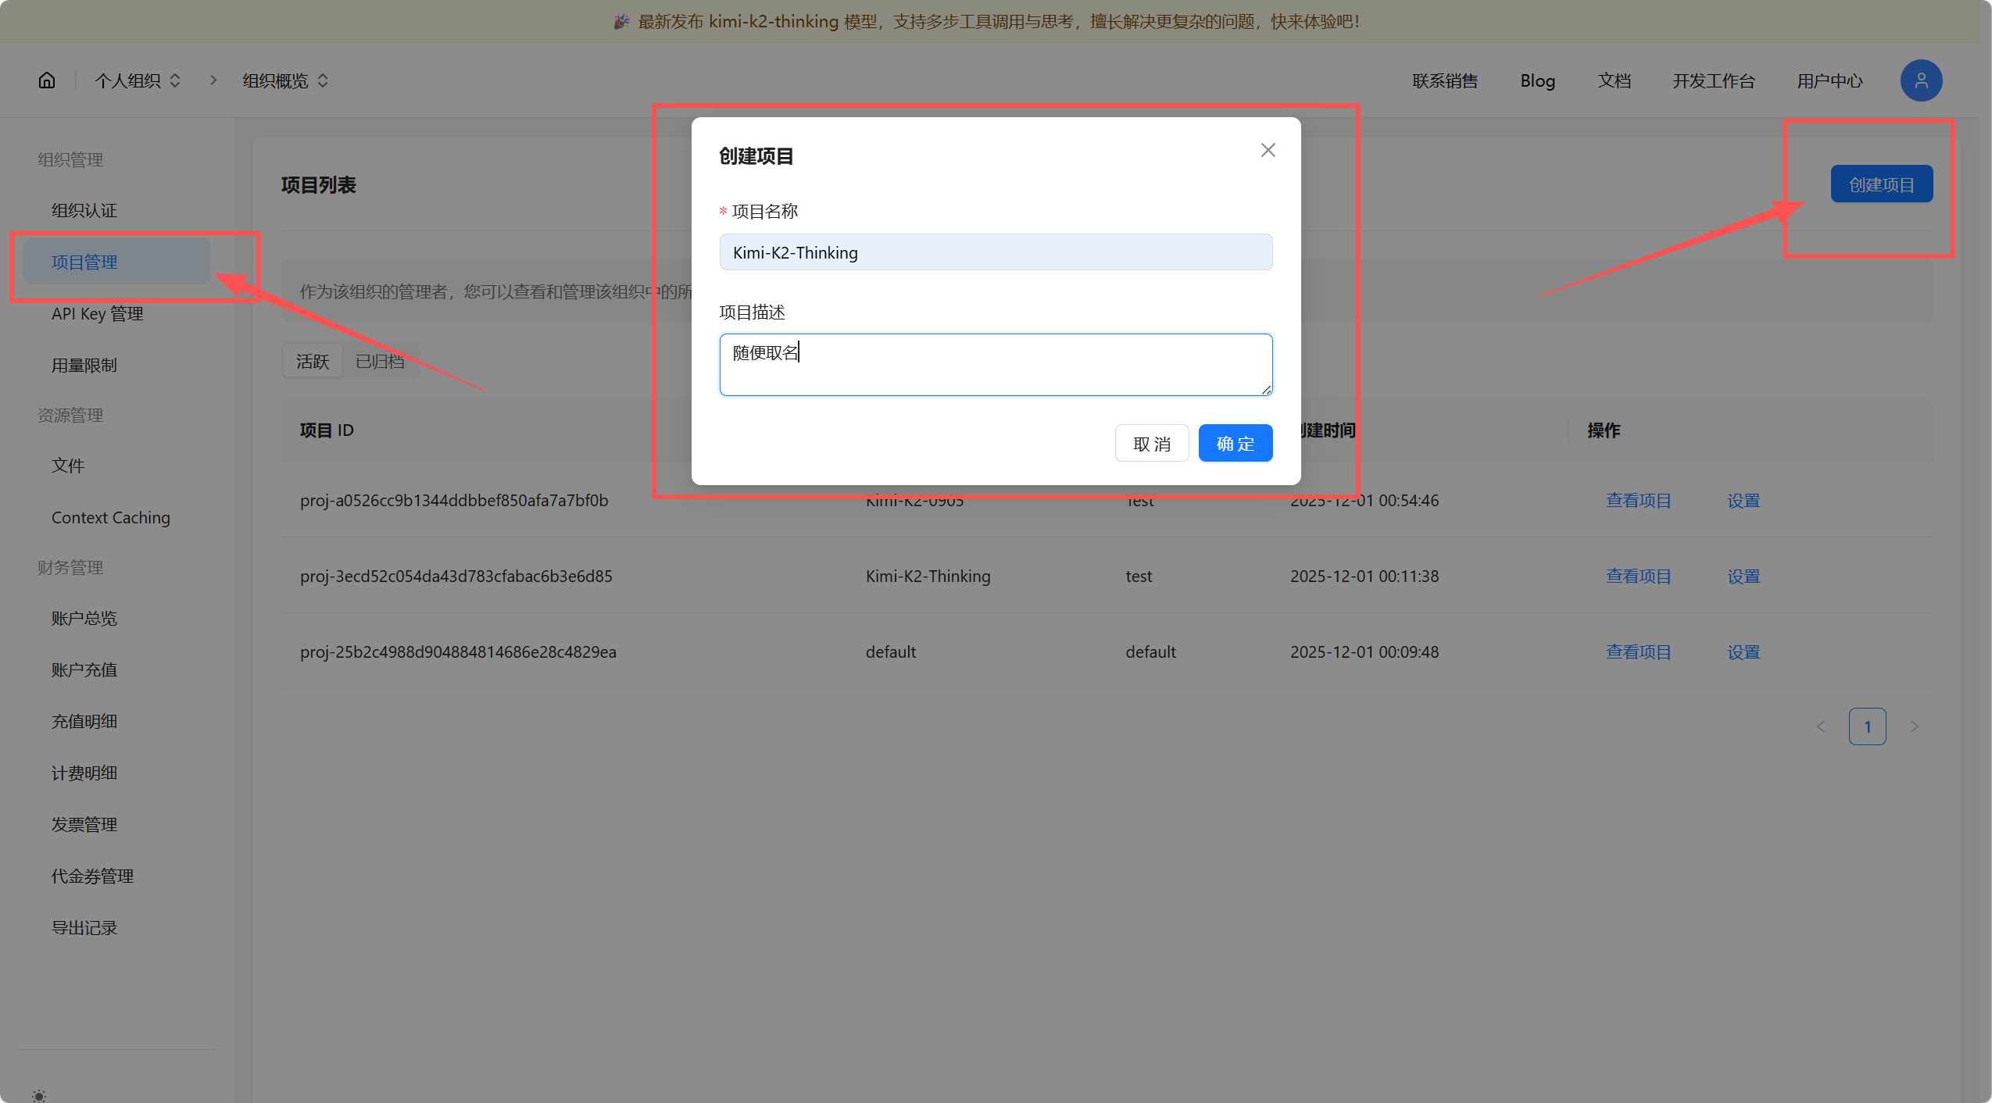Click the previous page arrow
The image size is (1992, 1103).
point(1822,726)
